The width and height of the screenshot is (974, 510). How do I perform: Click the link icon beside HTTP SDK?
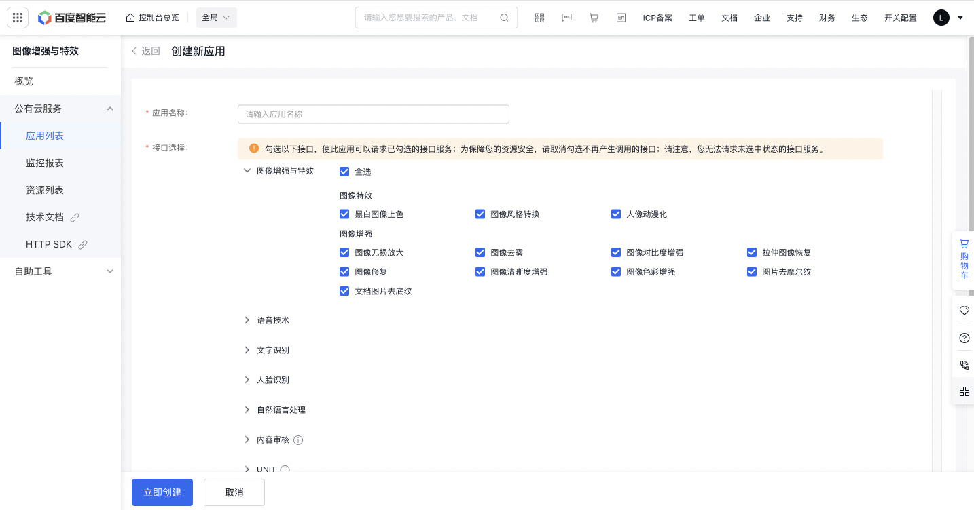pos(83,245)
